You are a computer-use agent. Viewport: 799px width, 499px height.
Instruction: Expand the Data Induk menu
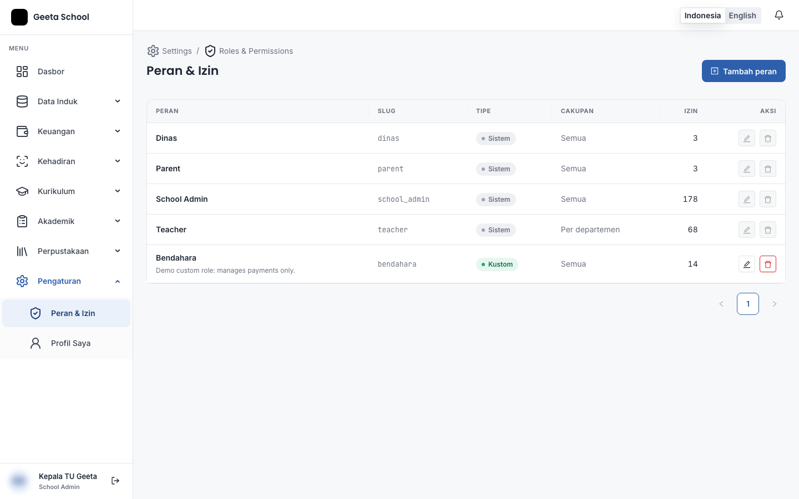click(67, 101)
